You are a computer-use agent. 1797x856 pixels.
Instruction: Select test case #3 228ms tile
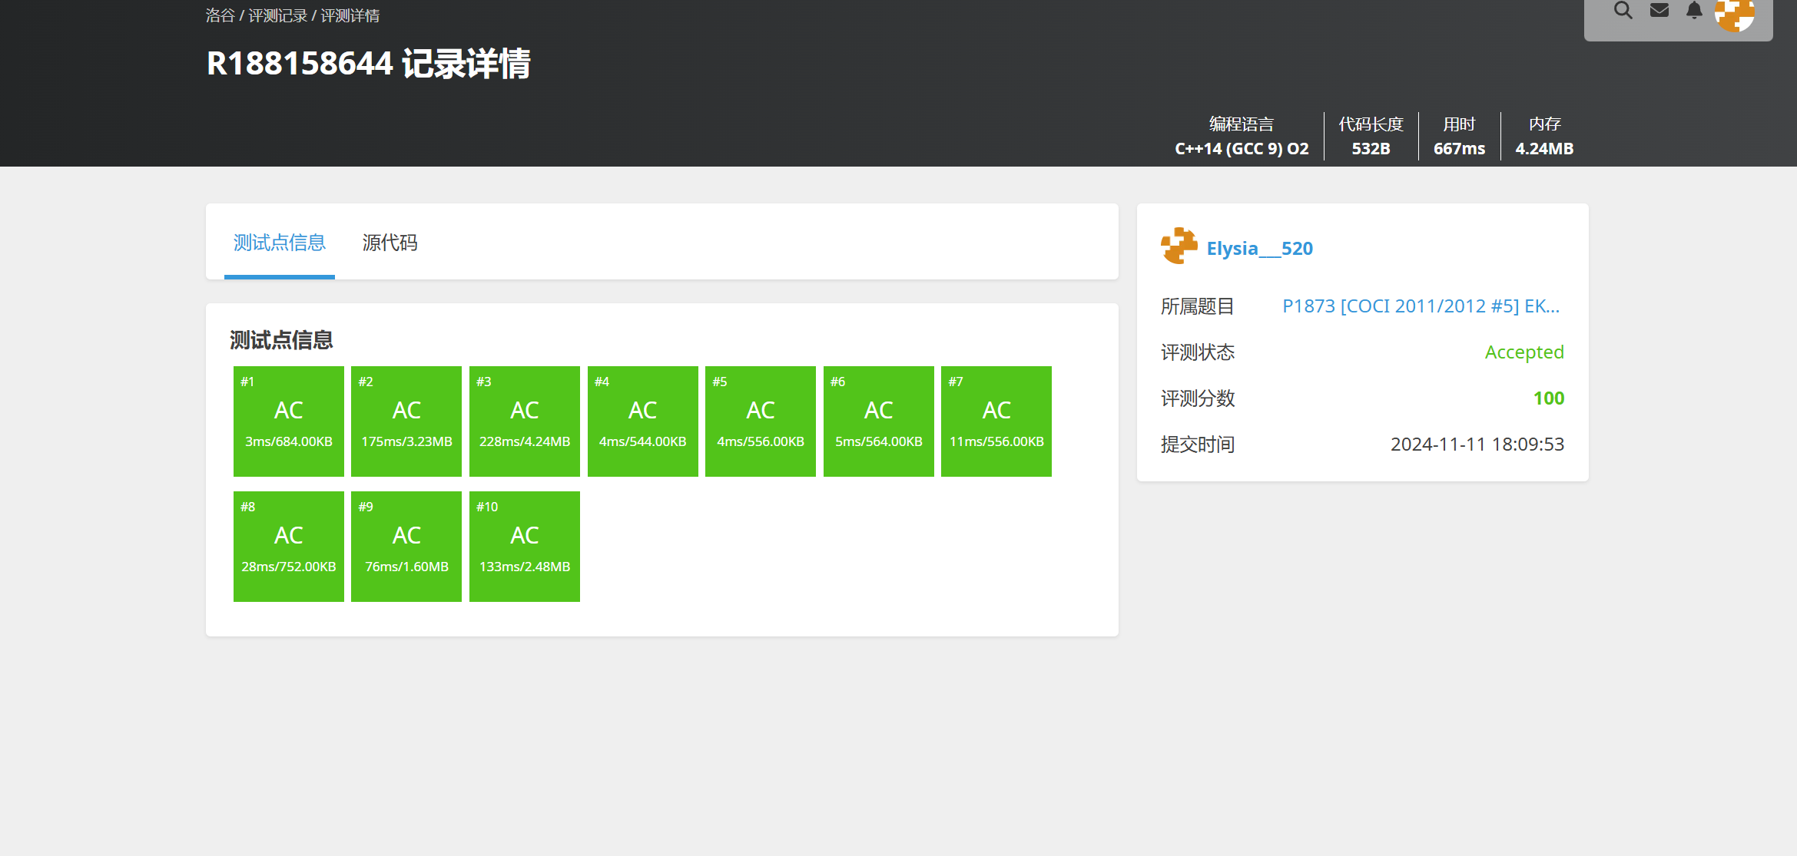click(525, 421)
